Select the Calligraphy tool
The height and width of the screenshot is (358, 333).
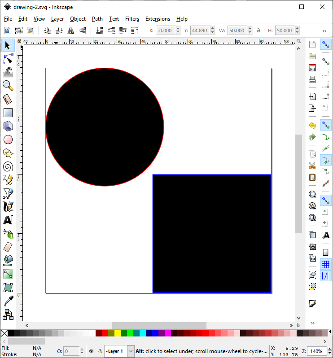pyautogui.click(x=8, y=207)
